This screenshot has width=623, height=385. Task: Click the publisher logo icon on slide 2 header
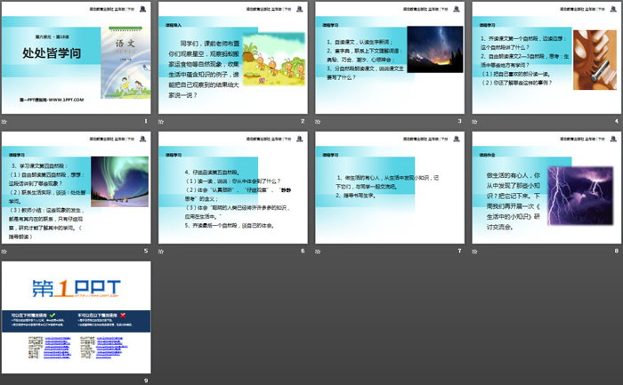coord(300,8)
